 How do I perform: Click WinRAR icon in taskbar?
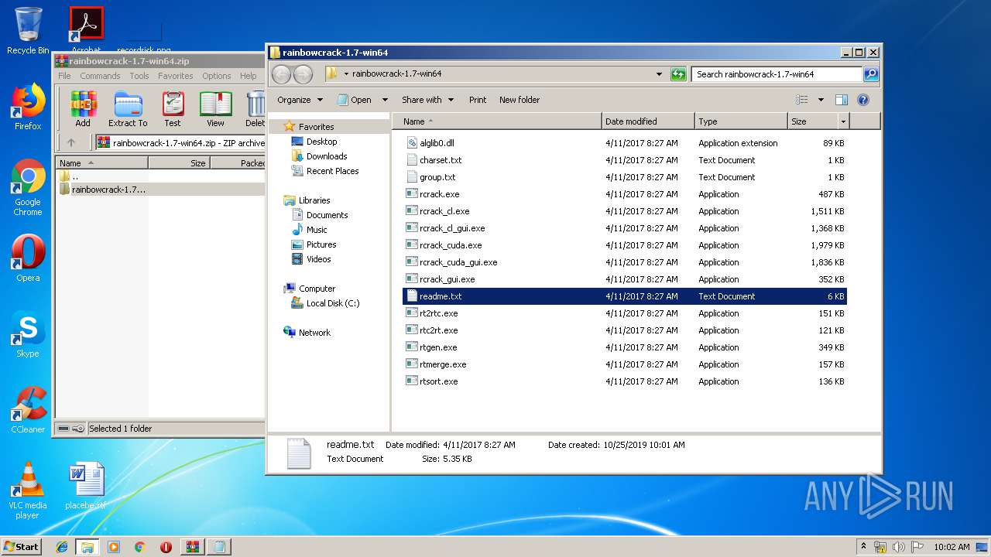coord(193,547)
